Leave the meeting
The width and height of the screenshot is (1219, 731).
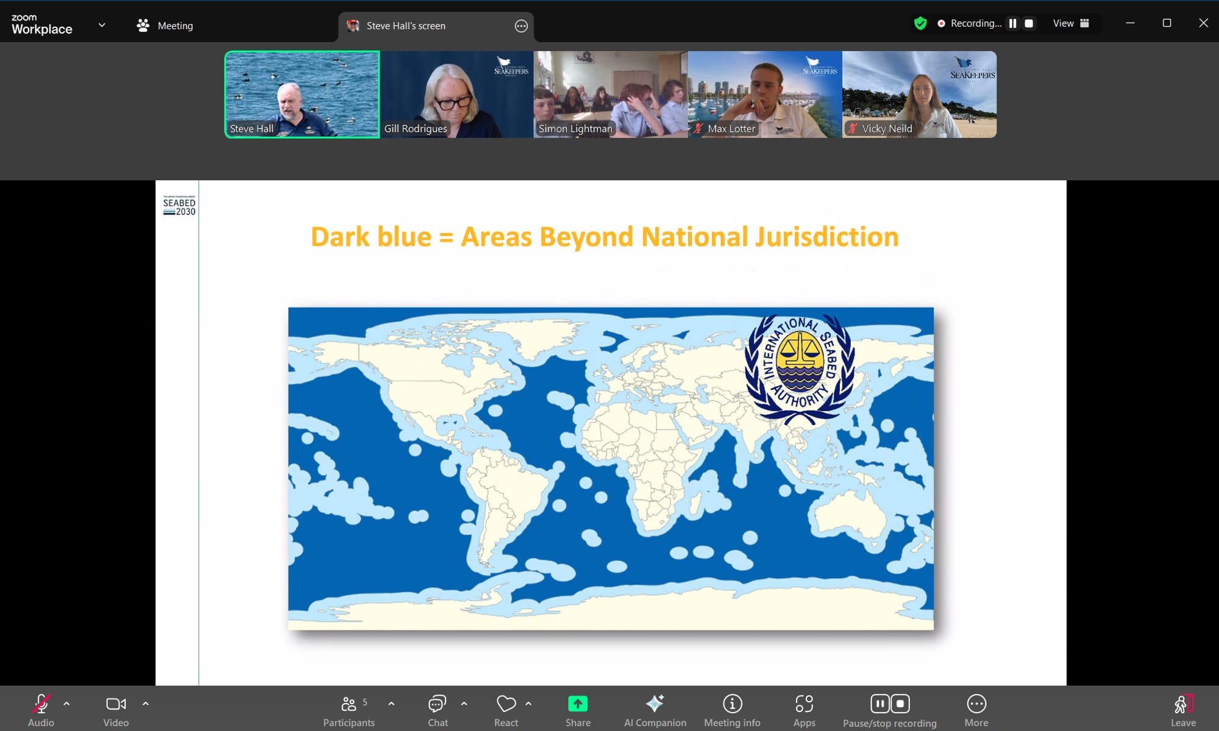(x=1183, y=711)
